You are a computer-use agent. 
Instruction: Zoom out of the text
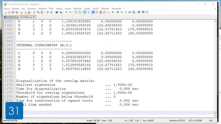coord(70,12)
